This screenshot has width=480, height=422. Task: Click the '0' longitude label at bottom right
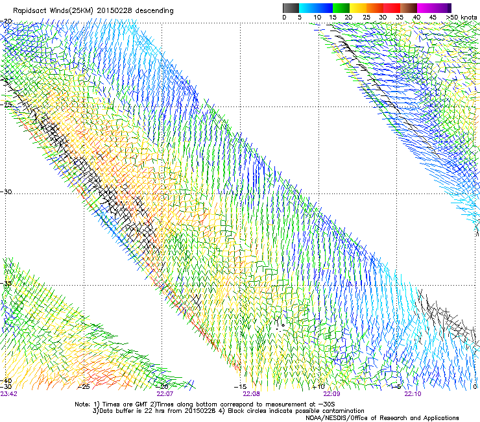(475, 387)
